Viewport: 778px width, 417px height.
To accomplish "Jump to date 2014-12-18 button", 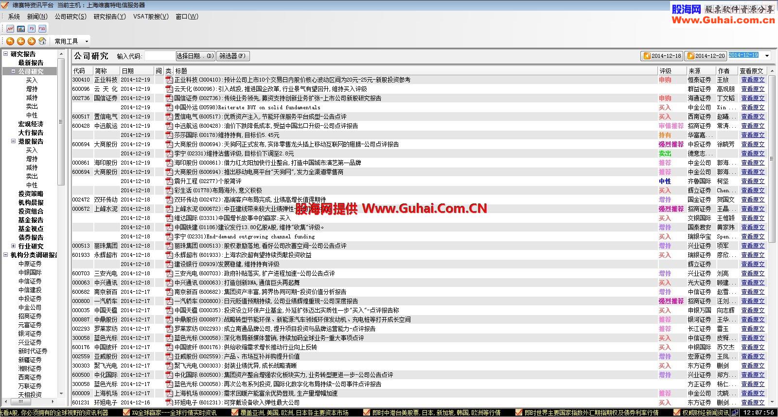I will (x=662, y=56).
